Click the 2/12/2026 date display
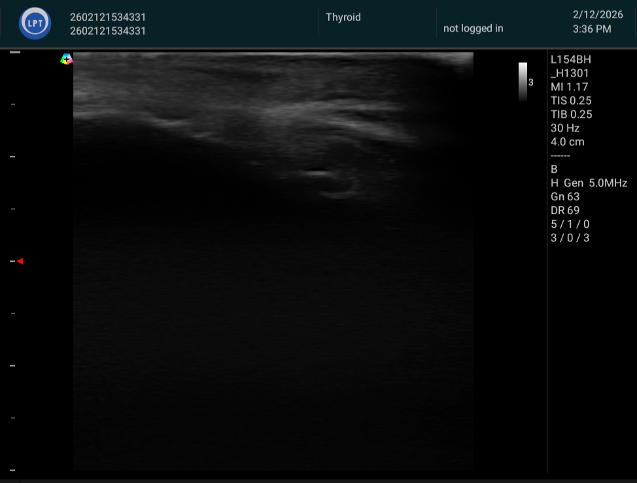This screenshot has height=483, width=637. point(598,15)
